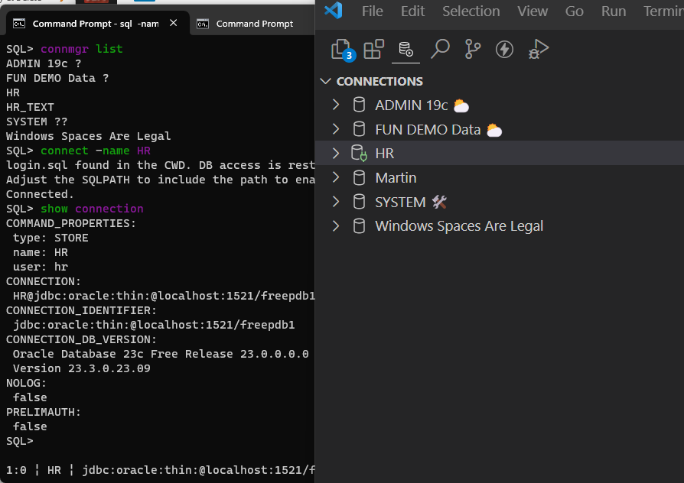Open the Explorer view with badge 3
This screenshot has height=483, width=684.
[344, 50]
